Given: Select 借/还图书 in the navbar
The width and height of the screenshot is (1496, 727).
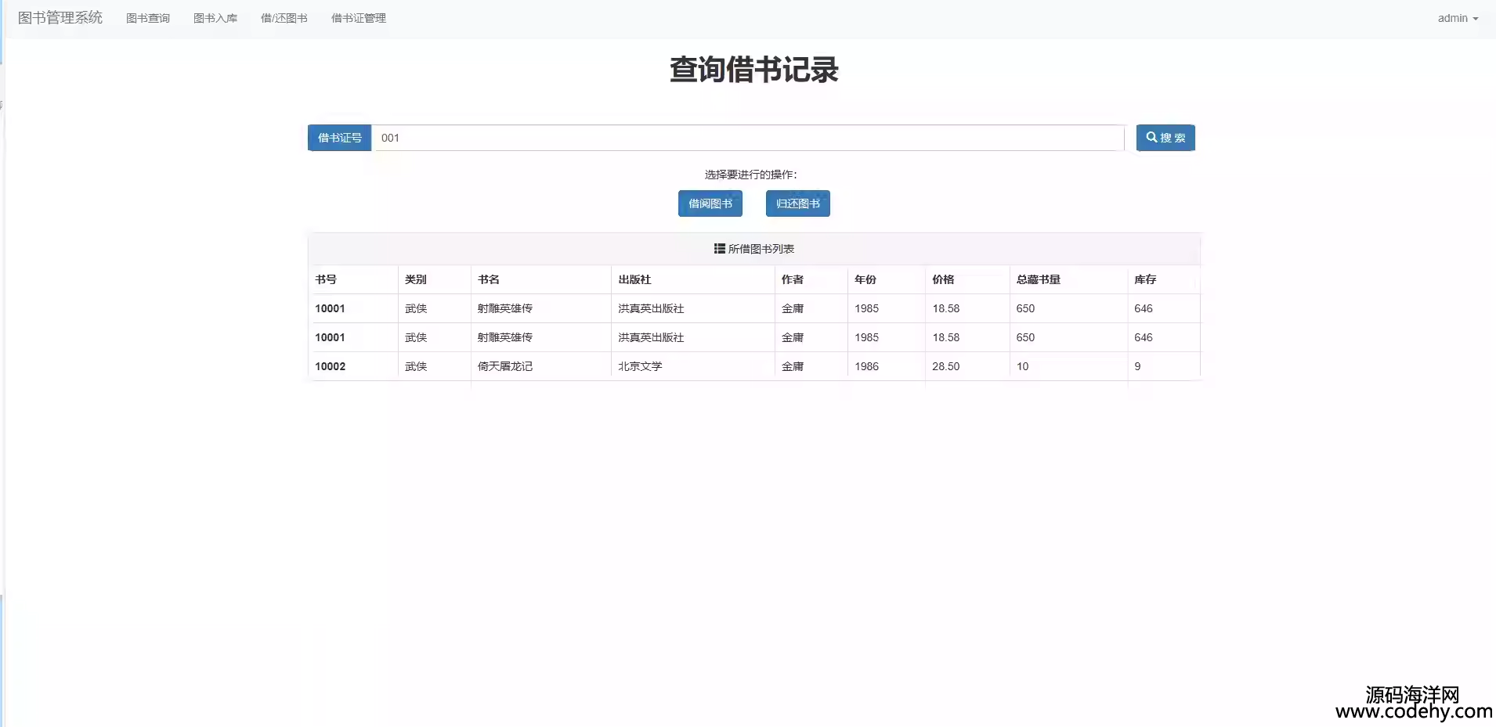Looking at the screenshot, I should [x=284, y=19].
